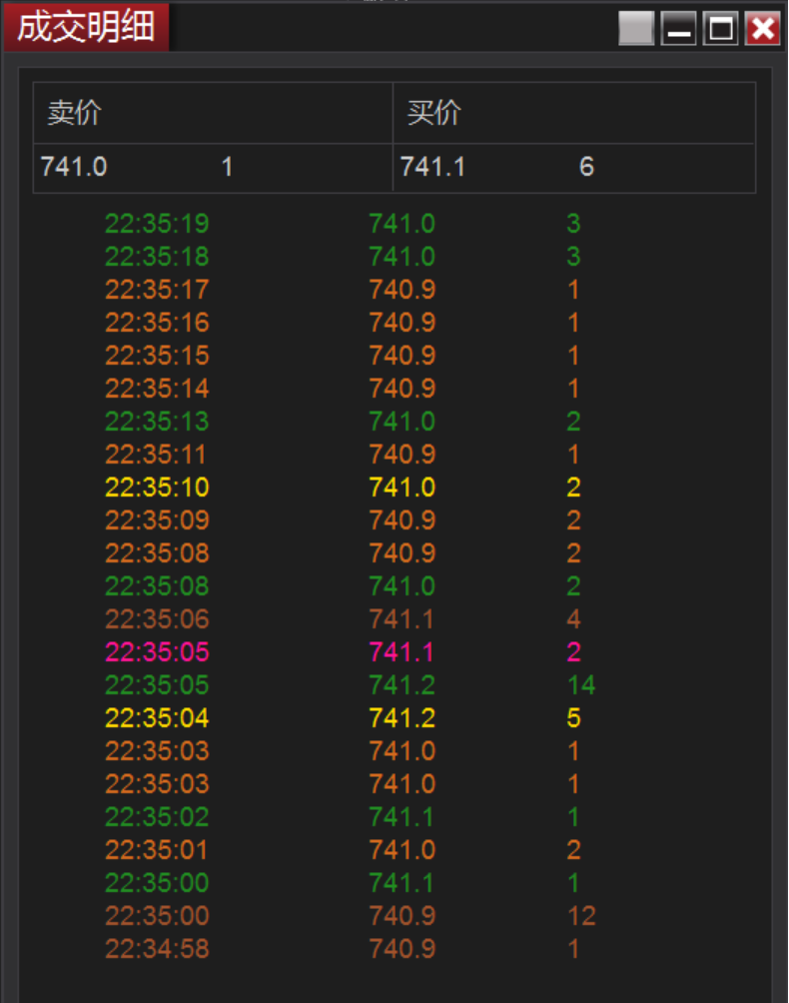Screen dimensions: 789x1003
Task: Click the 741.2 price with volume 14
Action: tap(402, 685)
